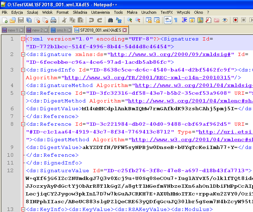The height and width of the screenshot is (212, 253).
Task: Toggle Show All Characters pilcrow icon
Action: [176, 20]
